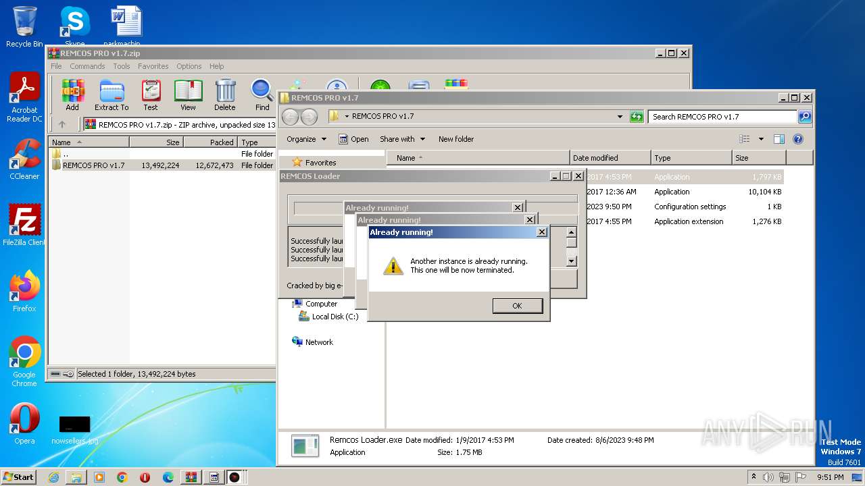
Task: Open Opera desktop icon
Action: (24, 423)
